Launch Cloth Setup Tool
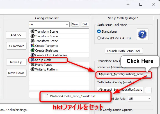Viewport: 160px width, 114px height. tap(124, 51)
